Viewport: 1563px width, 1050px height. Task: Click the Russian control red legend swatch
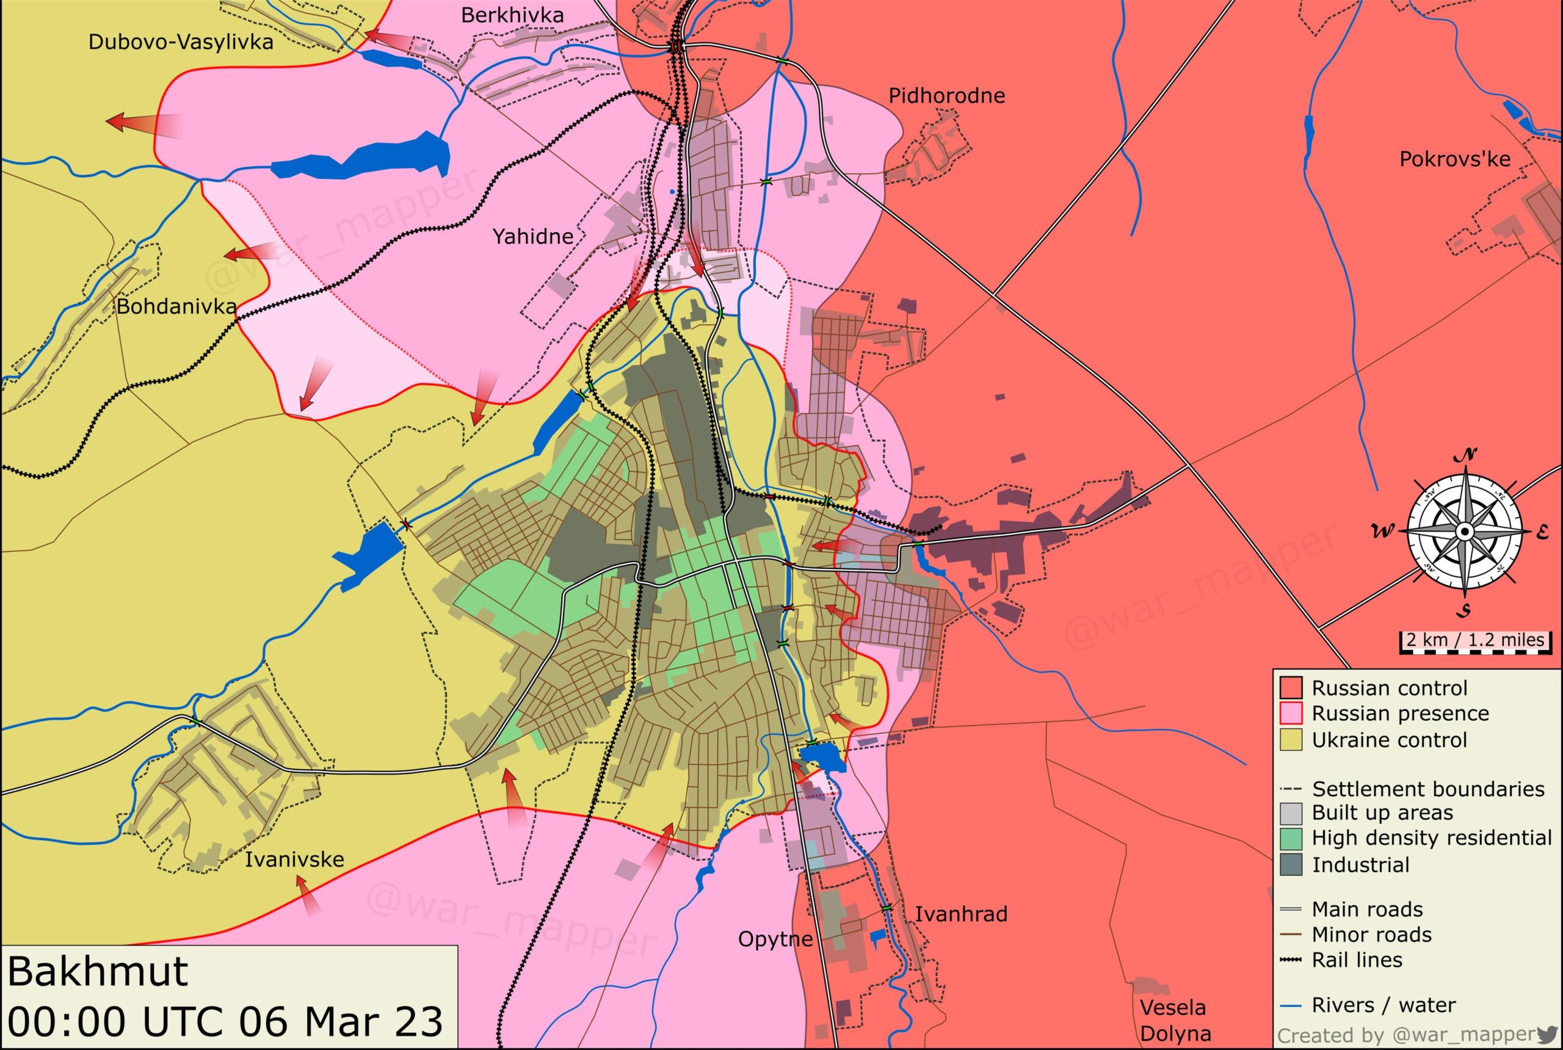[1291, 688]
